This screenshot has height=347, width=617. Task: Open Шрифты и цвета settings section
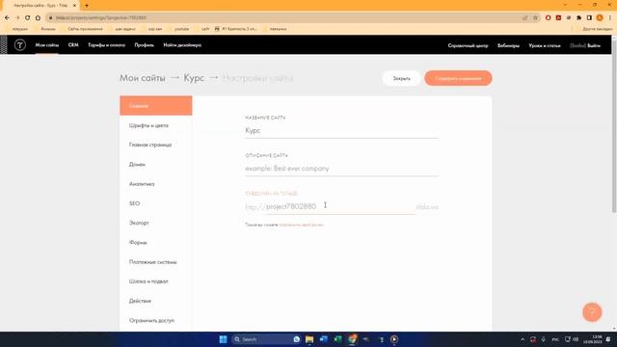(x=148, y=125)
